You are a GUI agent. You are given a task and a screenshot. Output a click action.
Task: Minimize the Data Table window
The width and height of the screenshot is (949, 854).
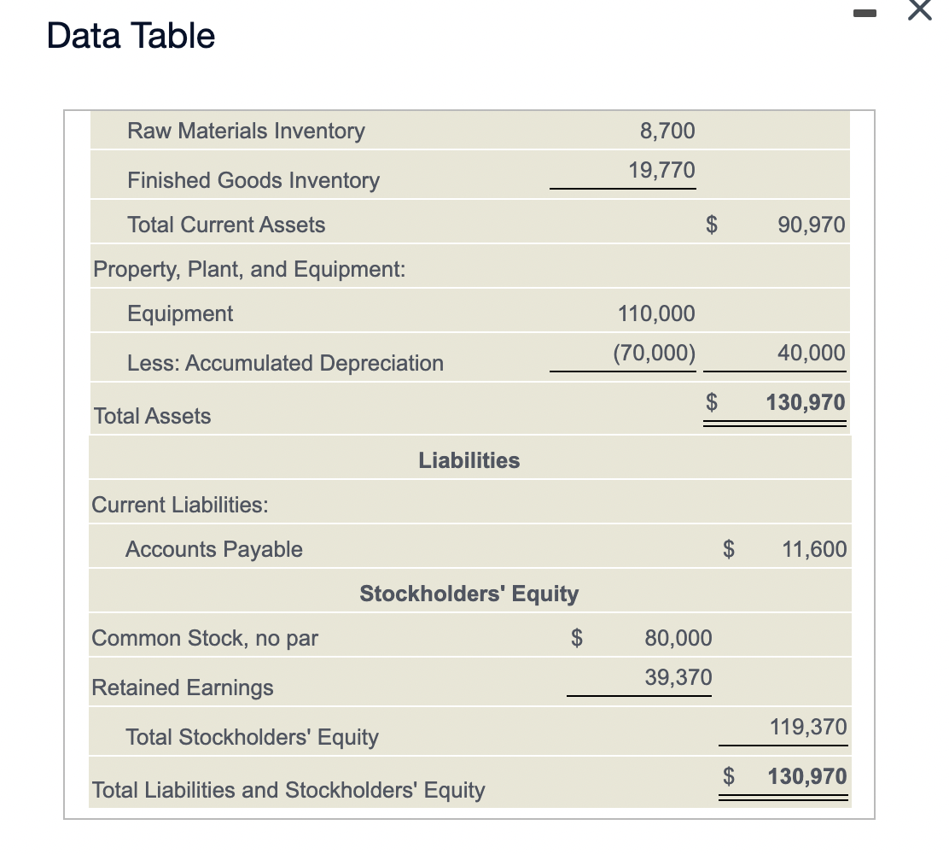(866, 13)
